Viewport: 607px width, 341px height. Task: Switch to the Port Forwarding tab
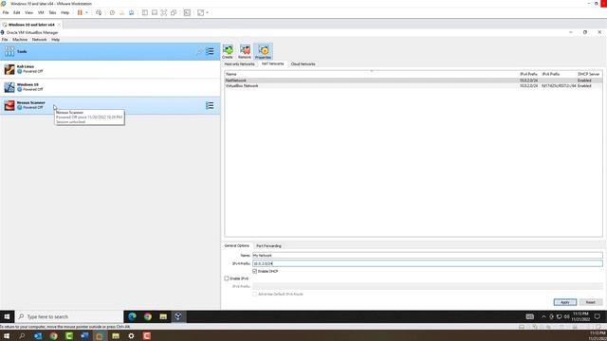tap(268, 246)
